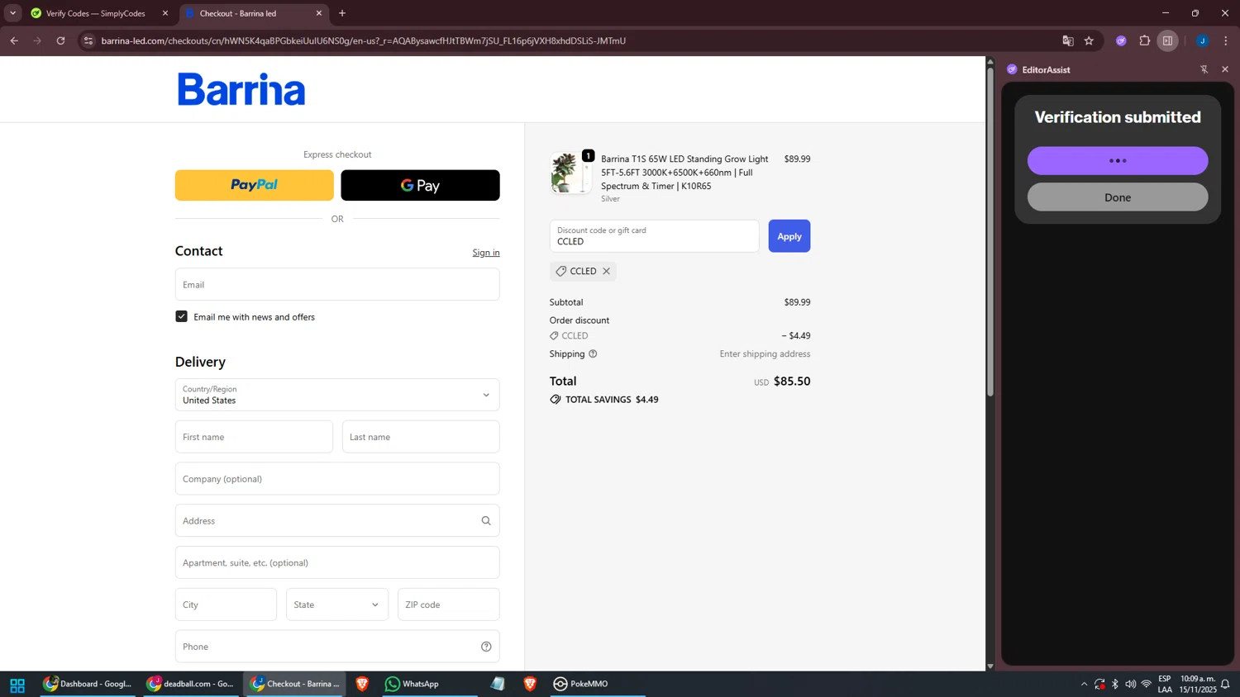Focus the First name field

point(254,437)
